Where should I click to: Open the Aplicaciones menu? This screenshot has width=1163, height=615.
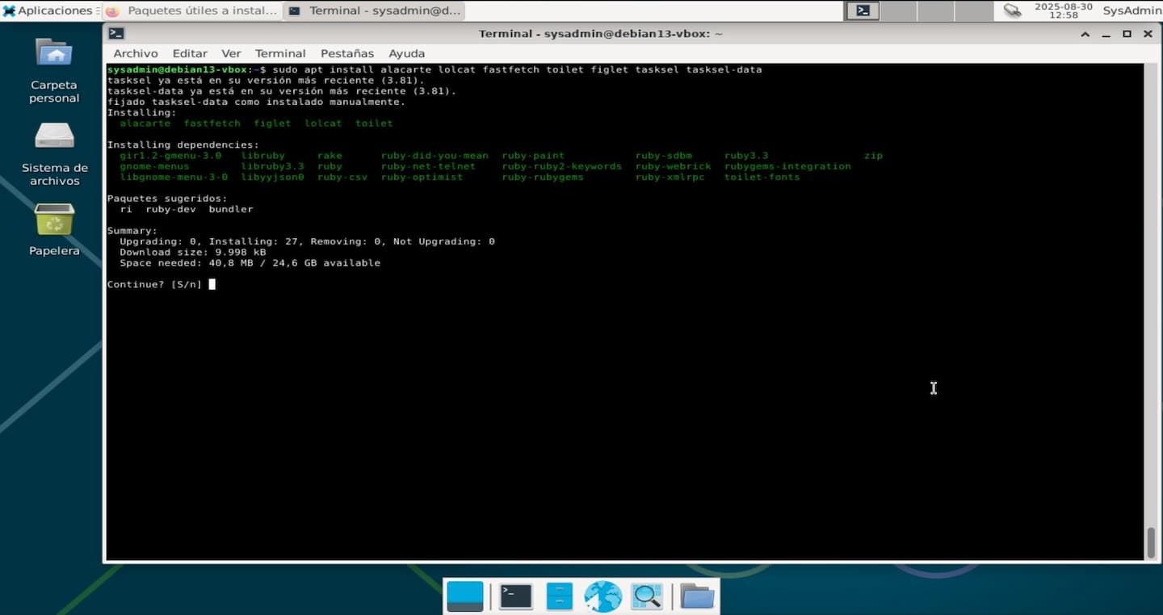click(48, 10)
